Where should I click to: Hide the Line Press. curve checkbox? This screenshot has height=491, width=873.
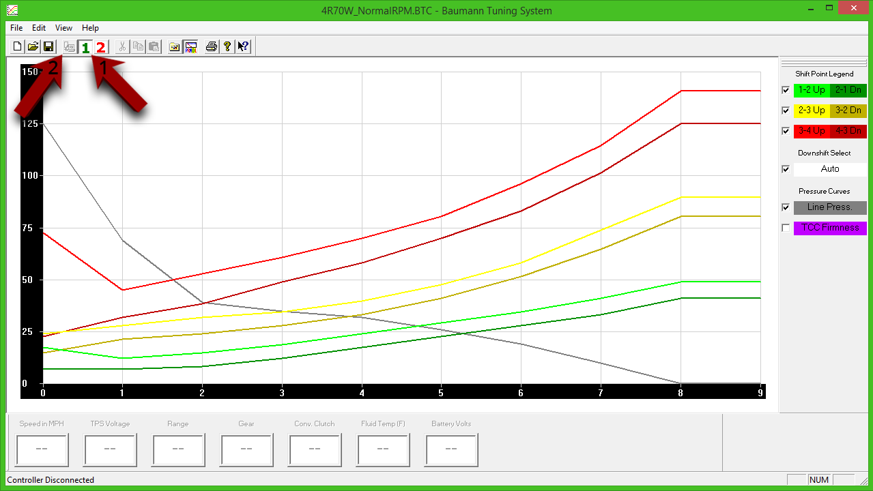click(x=786, y=207)
